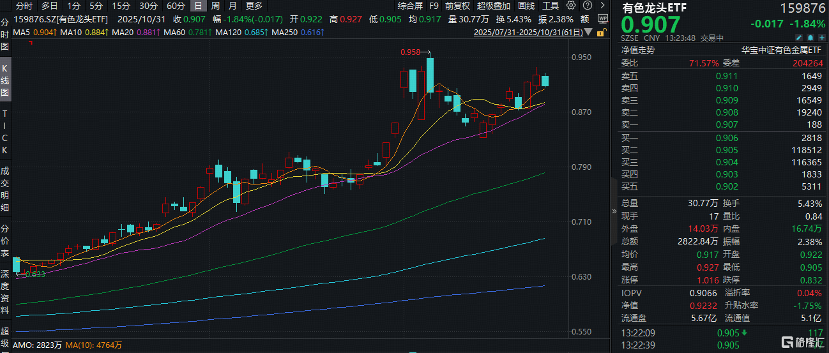This screenshot has height=353, width=829.
Task: Click the 2025/07/31-2025/10/31 date range
Action: [528, 32]
